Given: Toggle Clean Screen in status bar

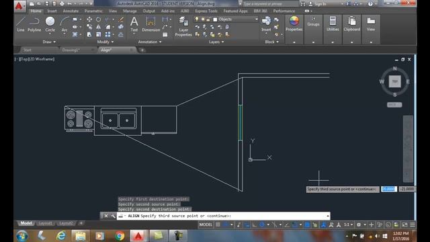Looking at the screenshot, I should pyautogui.click(x=404, y=225).
